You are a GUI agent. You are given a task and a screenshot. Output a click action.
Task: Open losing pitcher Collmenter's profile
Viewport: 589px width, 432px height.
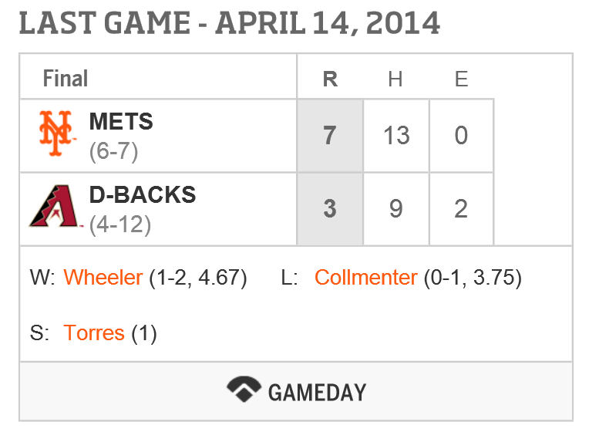[365, 278]
